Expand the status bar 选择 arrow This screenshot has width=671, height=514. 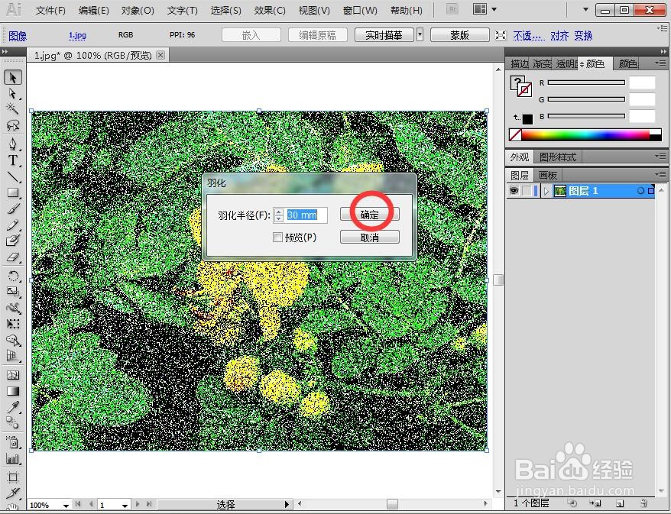[287, 505]
